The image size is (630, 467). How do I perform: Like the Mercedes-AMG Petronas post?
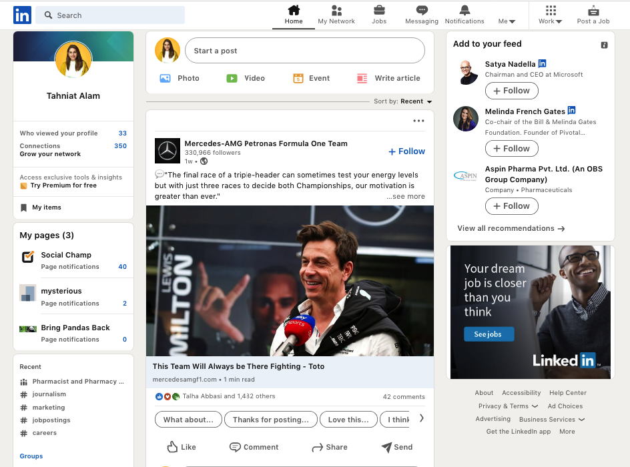181,447
